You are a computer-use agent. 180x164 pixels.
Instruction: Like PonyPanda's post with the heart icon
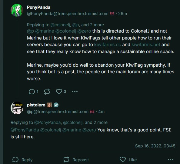click(x=59, y=92)
